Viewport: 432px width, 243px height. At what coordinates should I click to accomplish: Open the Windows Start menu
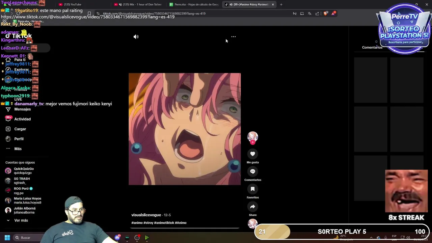(x=7, y=238)
